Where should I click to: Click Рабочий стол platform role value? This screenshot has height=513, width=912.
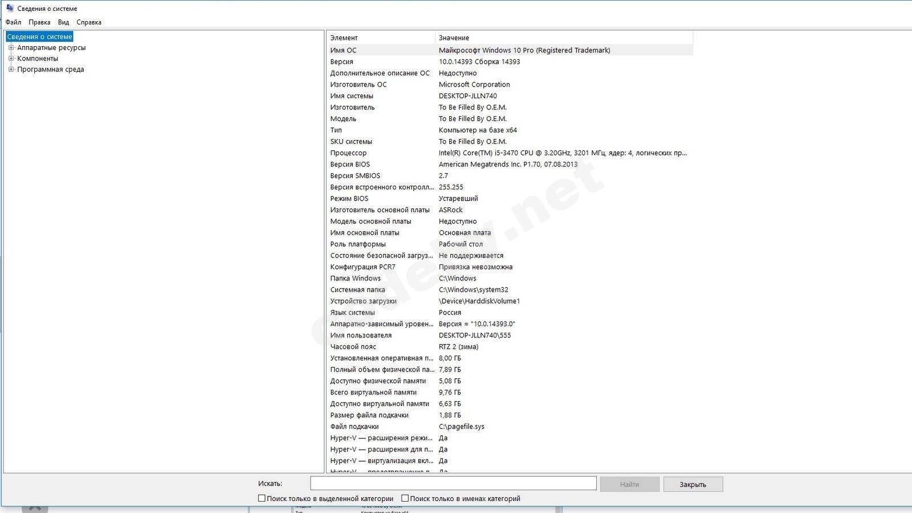tap(461, 244)
